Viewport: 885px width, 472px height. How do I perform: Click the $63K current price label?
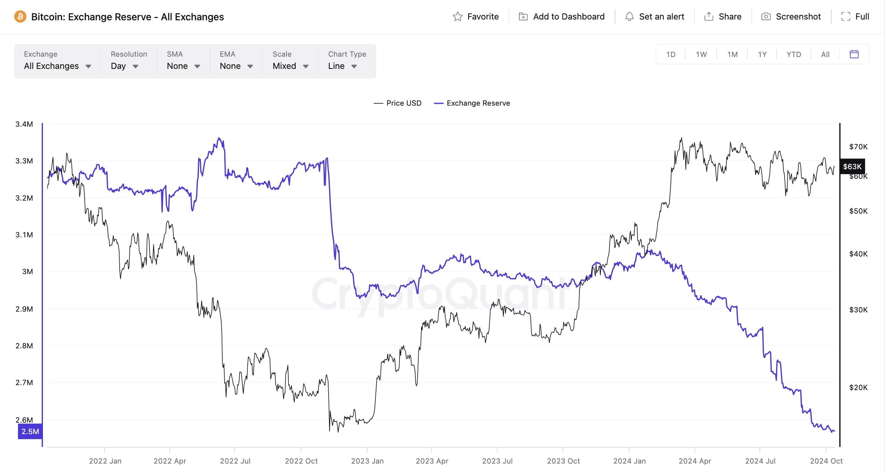(x=852, y=167)
